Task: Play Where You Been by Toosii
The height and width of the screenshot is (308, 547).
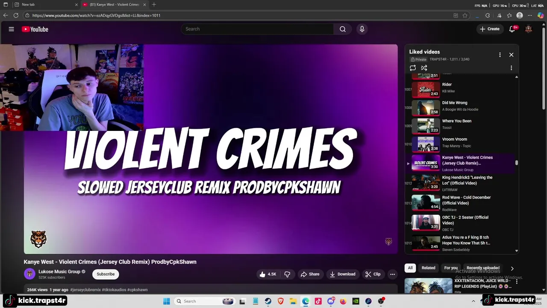Action: coord(460,126)
